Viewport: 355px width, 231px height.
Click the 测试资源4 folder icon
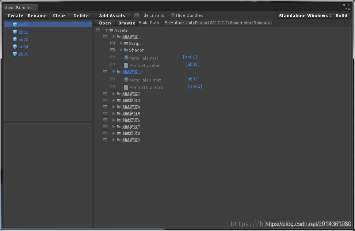point(119,107)
